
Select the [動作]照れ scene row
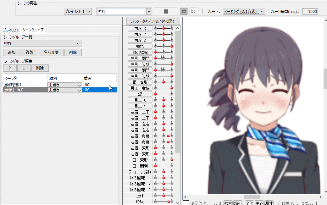tap(60, 85)
